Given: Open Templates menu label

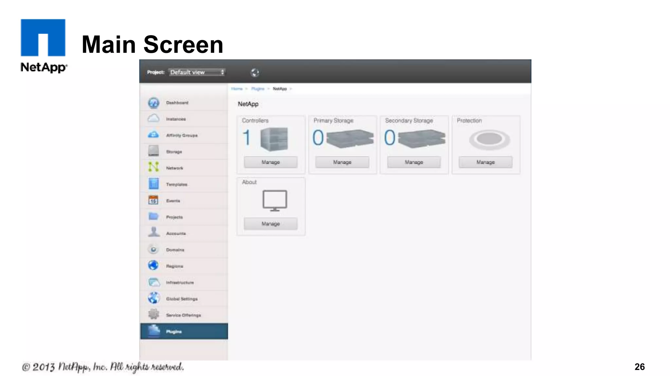Looking at the screenshot, I should point(177,184).
